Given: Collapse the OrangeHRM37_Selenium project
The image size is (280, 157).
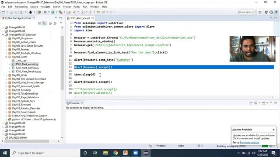Looking at the screenshot, I should (3, 35).
